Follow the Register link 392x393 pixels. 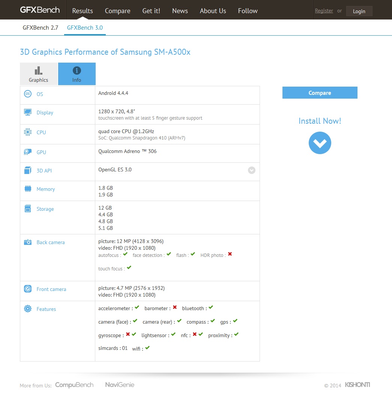coord(324,10)
